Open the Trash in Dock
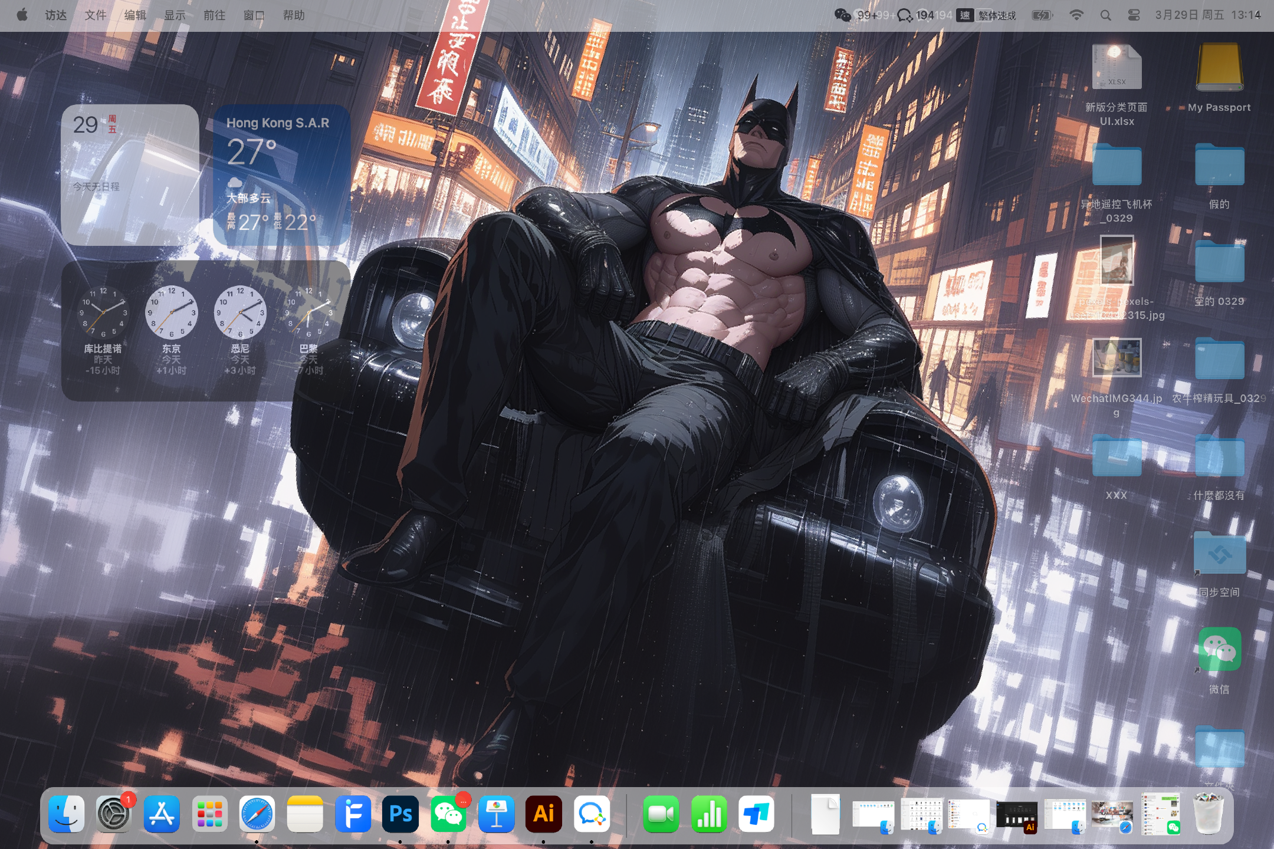 pos(1208,814)
